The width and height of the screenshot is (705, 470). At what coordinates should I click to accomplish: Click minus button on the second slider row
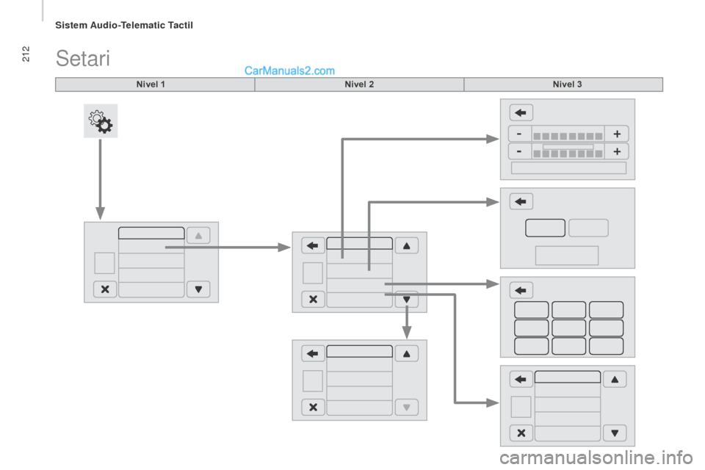[x=519, y=151]
